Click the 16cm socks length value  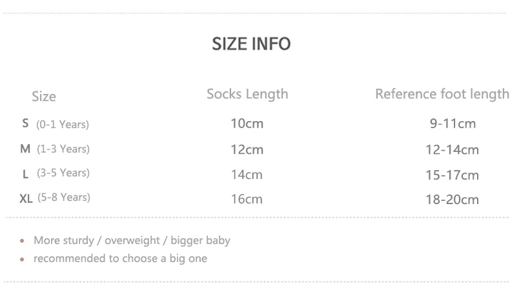[x=247, y=198]
